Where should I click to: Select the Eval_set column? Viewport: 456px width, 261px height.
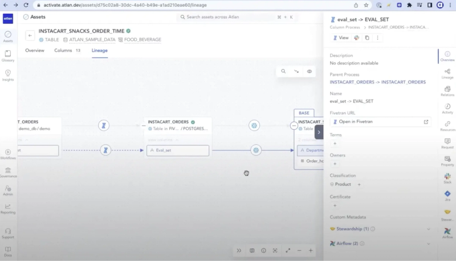[178, 151]
